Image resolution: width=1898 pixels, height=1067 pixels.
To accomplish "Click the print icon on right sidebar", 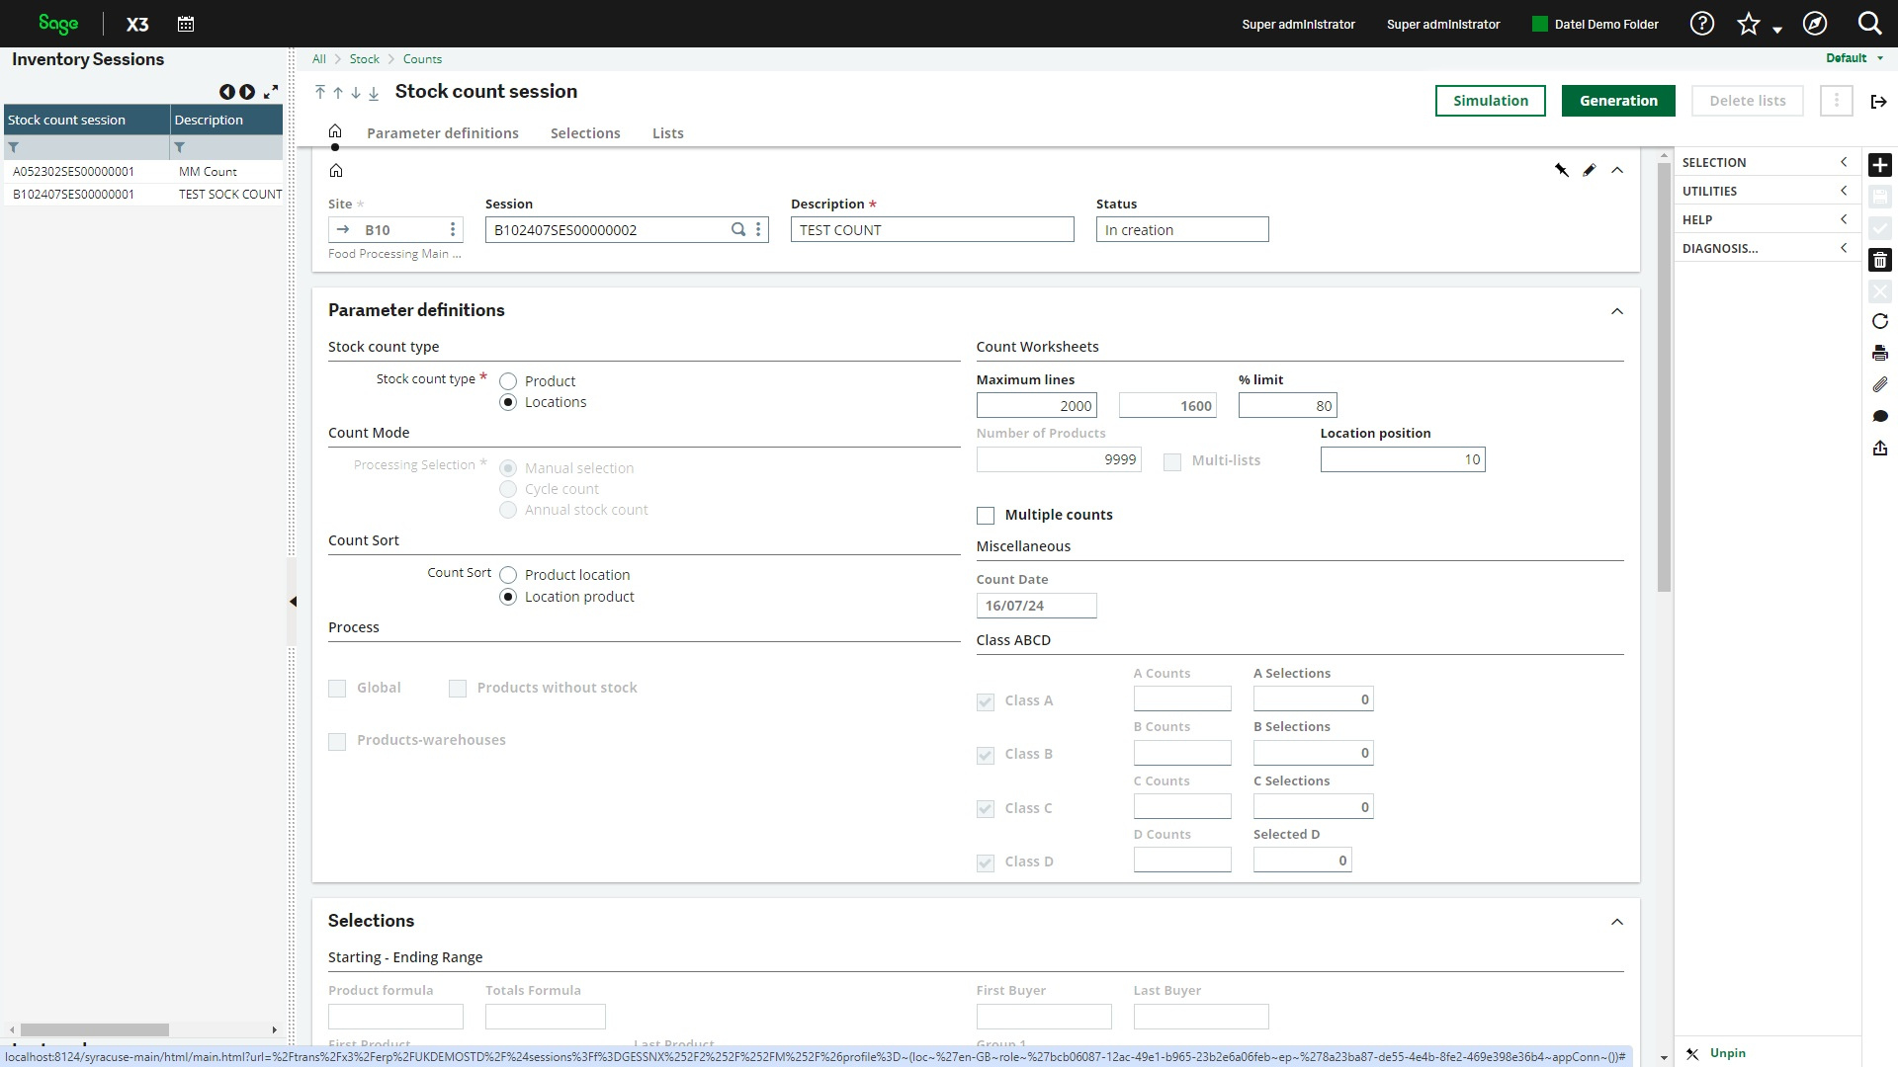I will tap(1881, 353).
